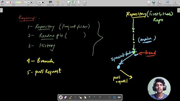180x101 pixels.
Task: Click the greyed-out Redo button
Action: [63, 3]
